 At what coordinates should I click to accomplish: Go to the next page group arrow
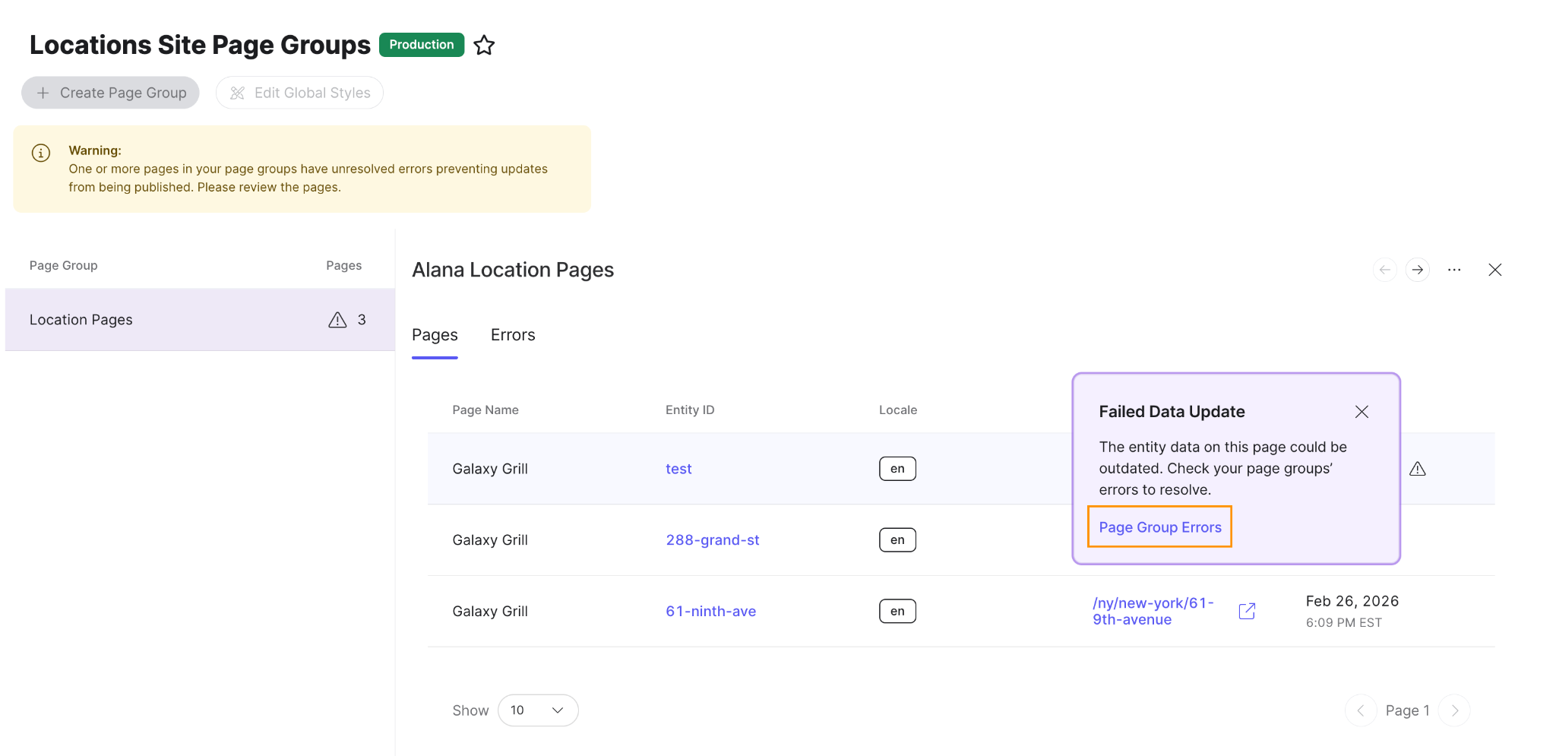click(x=1417, y=270)
